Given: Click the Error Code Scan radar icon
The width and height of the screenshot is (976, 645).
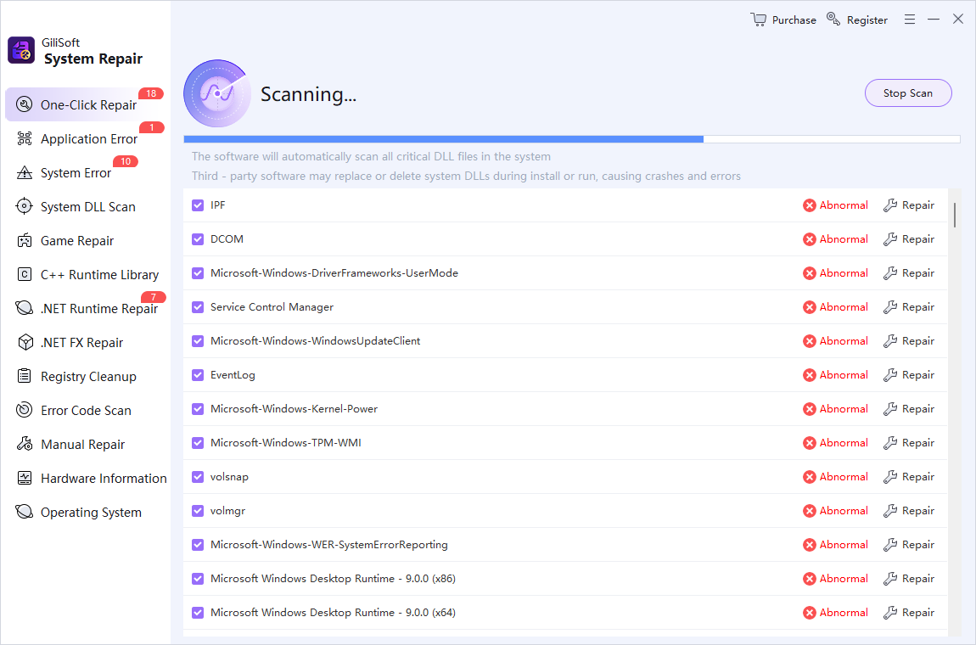Looking at the screenshot, I should (25, 410).
